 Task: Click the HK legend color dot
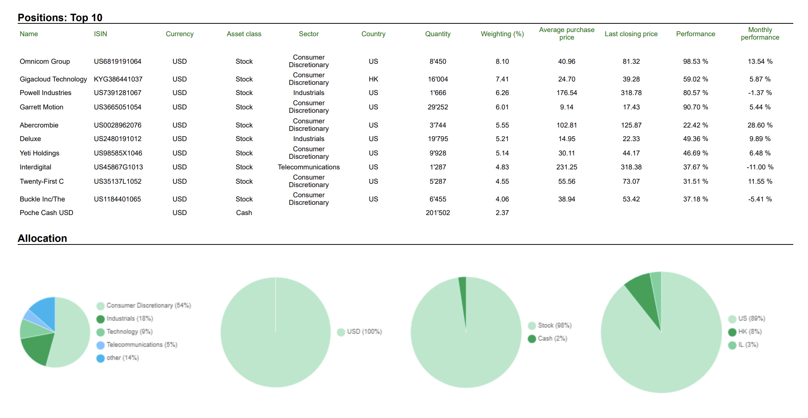pyautogui.click(x=732, y=332)
